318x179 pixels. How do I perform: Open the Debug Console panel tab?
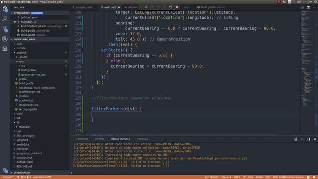pos(120,139)
